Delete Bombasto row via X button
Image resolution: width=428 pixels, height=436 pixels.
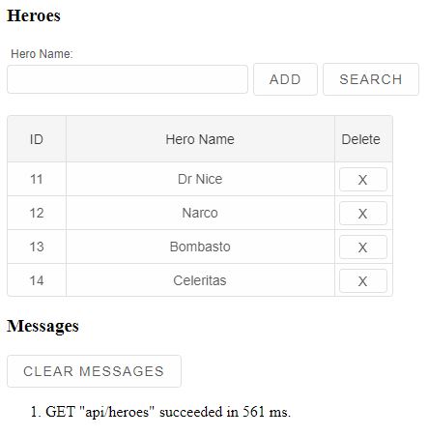363,247
